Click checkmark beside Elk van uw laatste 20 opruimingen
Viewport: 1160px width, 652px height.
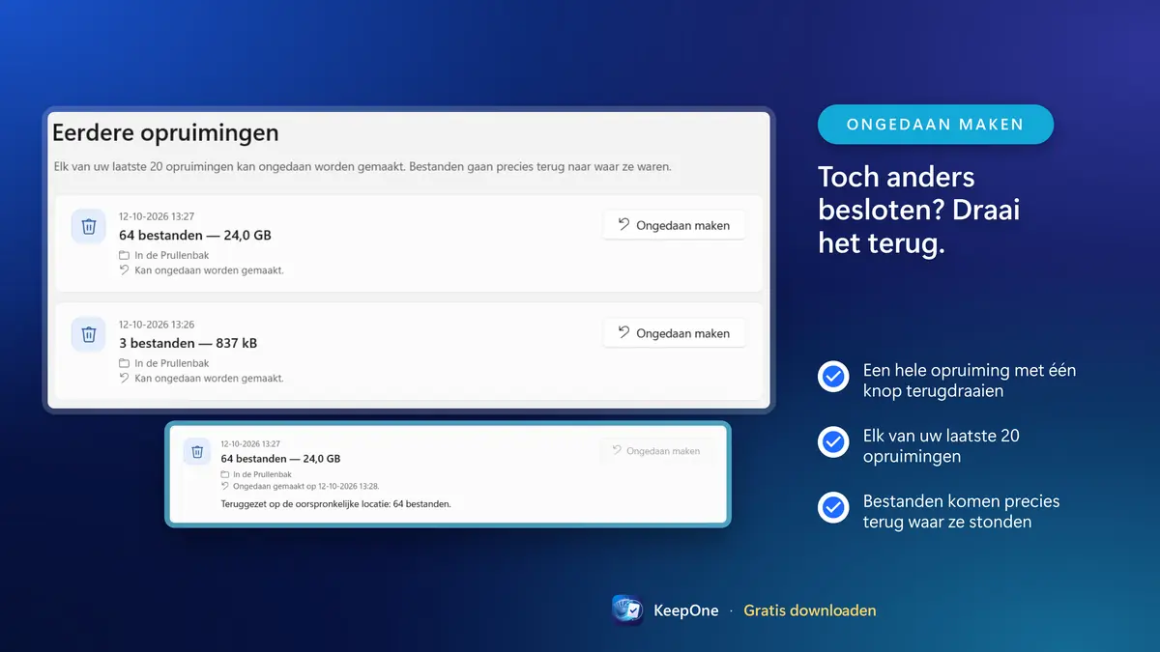point(833,442)
